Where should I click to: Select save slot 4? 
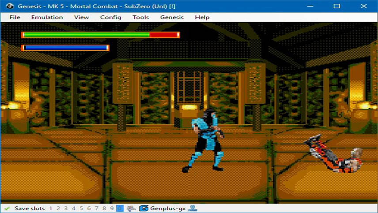tap(74, 209)
